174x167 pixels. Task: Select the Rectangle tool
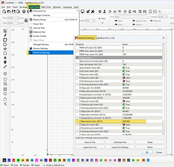5,40
